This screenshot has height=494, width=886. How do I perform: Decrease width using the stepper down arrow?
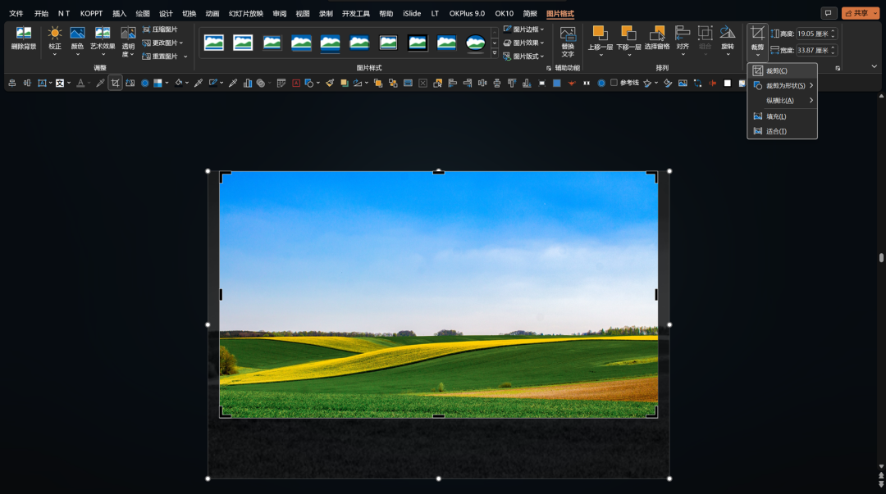(x=833, y=53)
